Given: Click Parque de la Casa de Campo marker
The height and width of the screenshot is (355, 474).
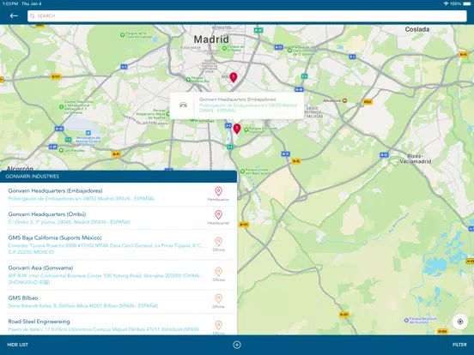Looking at the screenshot, I should click(123, 35).
